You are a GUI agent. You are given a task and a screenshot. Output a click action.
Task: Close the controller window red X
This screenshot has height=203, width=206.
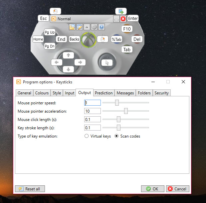pyautogui.click(x=123, y=19)
